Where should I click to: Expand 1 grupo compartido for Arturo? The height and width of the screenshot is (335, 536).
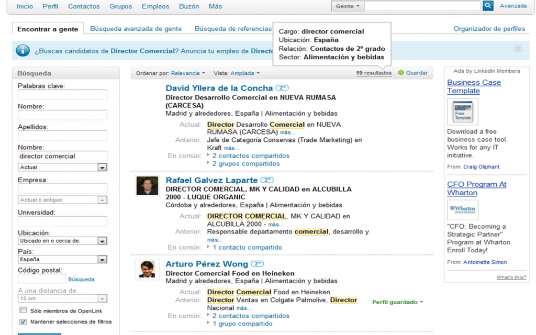tap(243, 323)
